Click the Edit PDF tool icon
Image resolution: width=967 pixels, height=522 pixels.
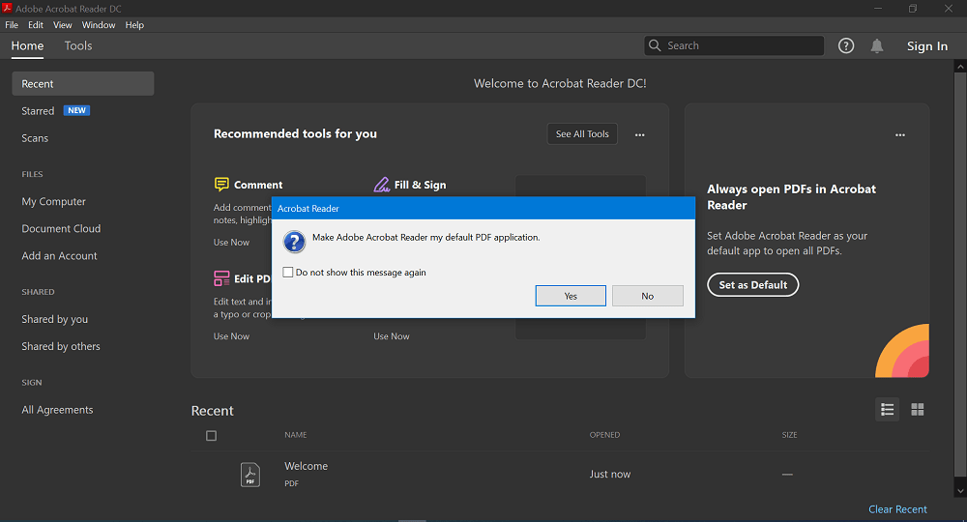(x=221, y=278)
